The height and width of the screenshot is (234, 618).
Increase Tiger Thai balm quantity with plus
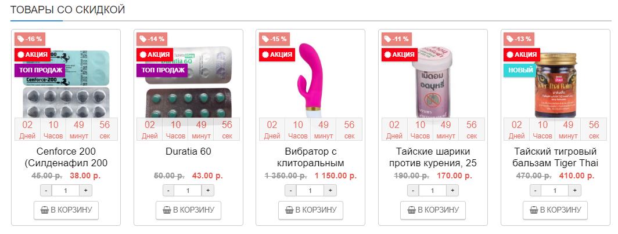[574, 191]
